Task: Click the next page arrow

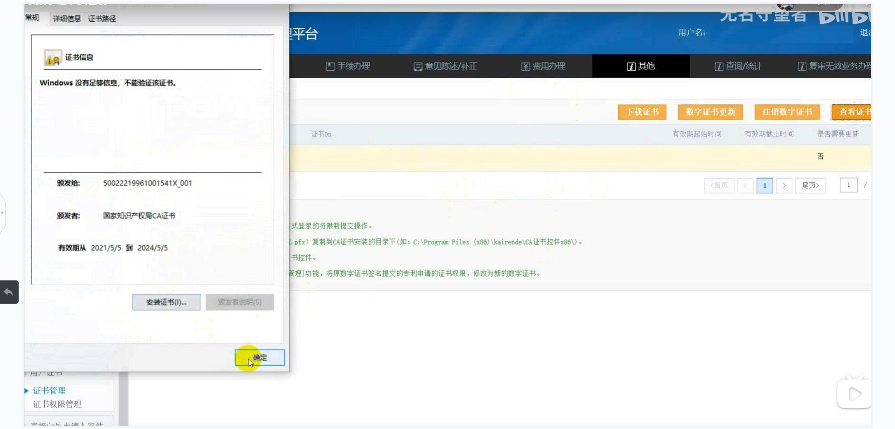Action: 784,185
